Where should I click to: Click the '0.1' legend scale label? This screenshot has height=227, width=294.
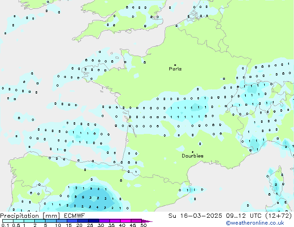(5, 225)
